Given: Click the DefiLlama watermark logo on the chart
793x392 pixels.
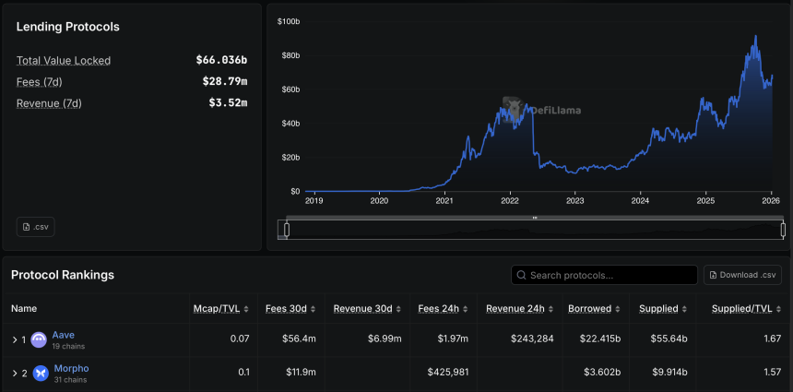Looking at the screenshot, I should pos(514,109).
